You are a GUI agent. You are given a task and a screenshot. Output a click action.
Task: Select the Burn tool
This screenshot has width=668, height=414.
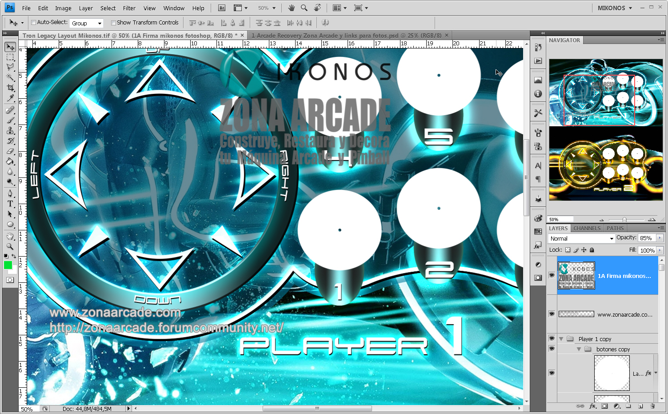pos(10,181)
